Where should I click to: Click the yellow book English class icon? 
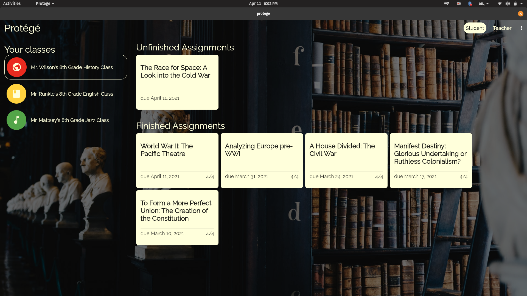pyautogui.click(x=16, y=94)
